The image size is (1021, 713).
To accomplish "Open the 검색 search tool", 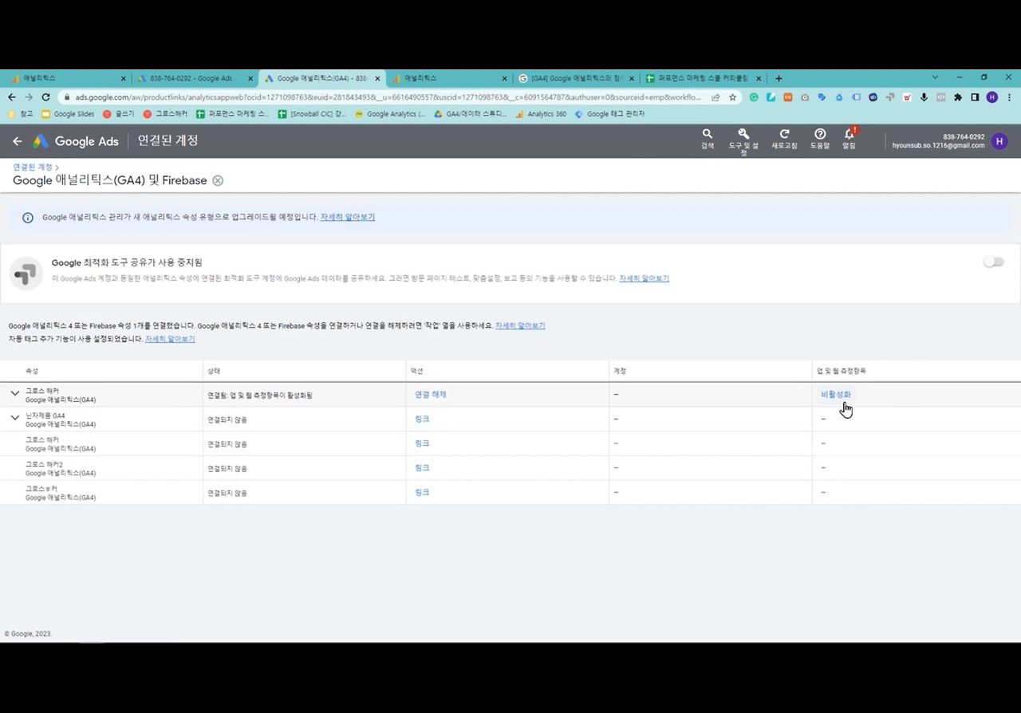I will pos(708,138).
